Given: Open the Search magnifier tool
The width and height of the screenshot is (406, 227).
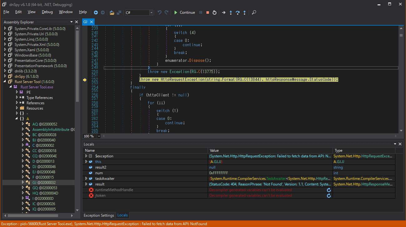Looking at the screenshot, I should tap(254, 12).
